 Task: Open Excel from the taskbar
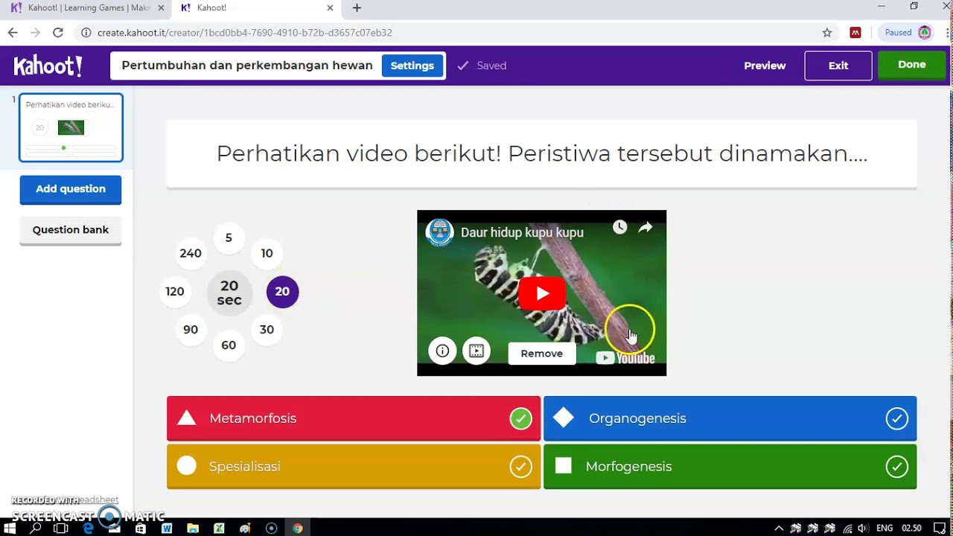219,529
